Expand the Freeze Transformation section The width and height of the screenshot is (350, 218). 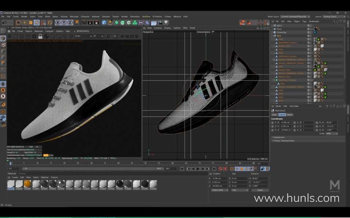[x=284, y=140]
